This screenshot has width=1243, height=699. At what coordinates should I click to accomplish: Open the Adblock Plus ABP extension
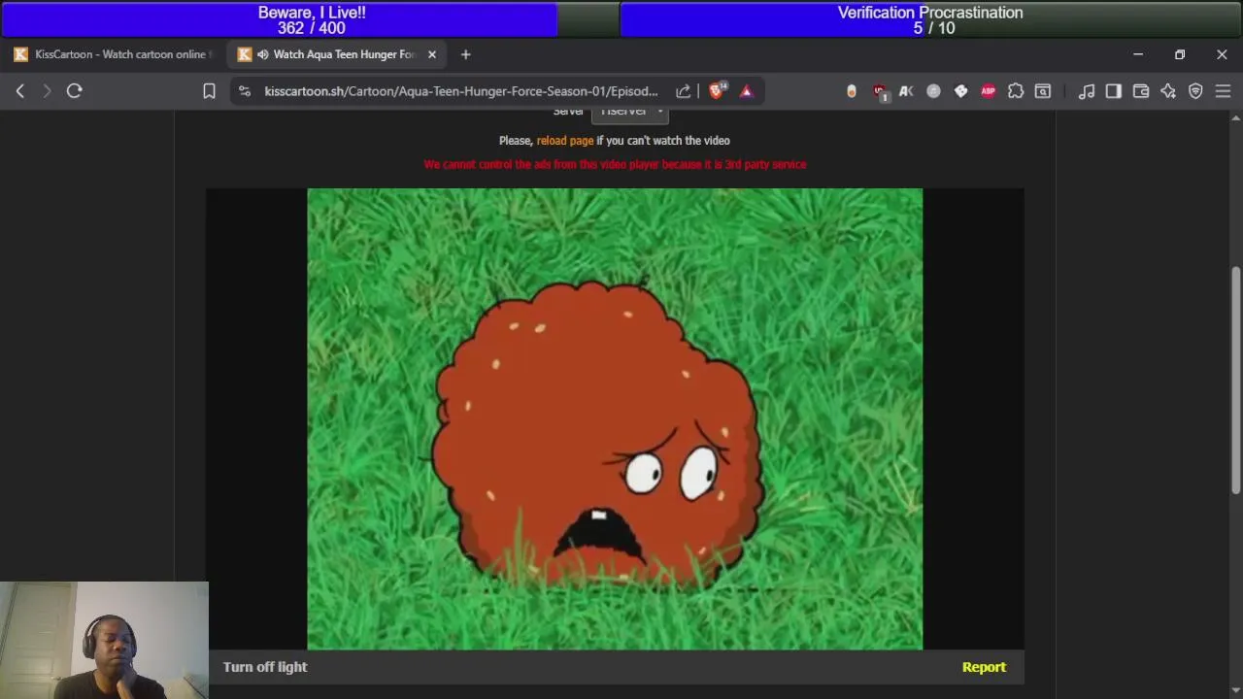click(x=988, y=91)
